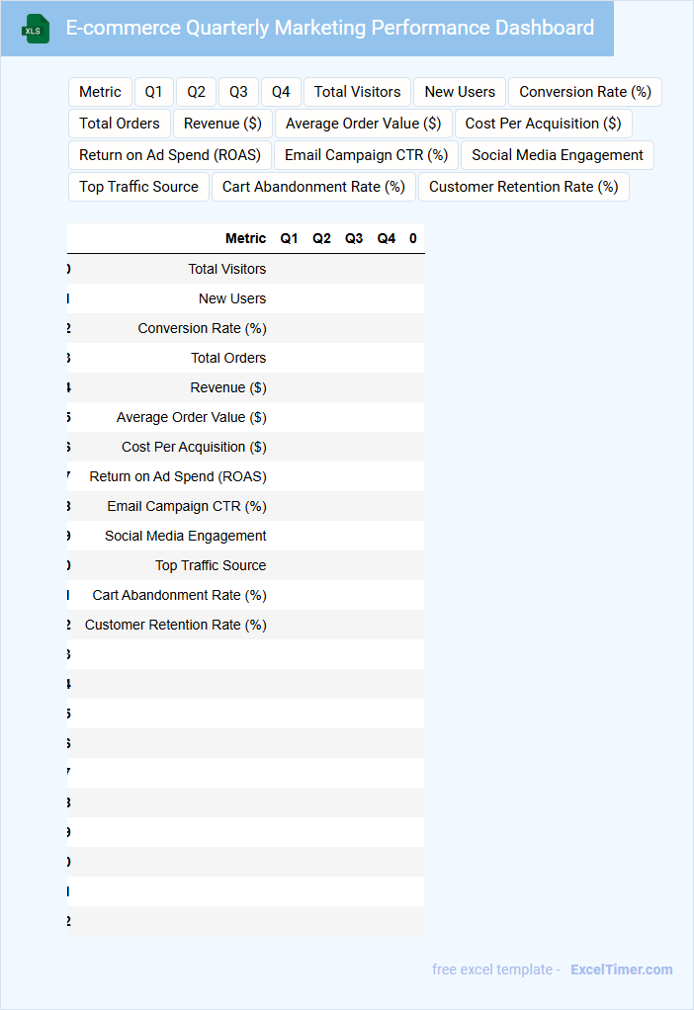Select the Conversion Rate (%) table cell

pyautogui.click(x=202, y=328)
